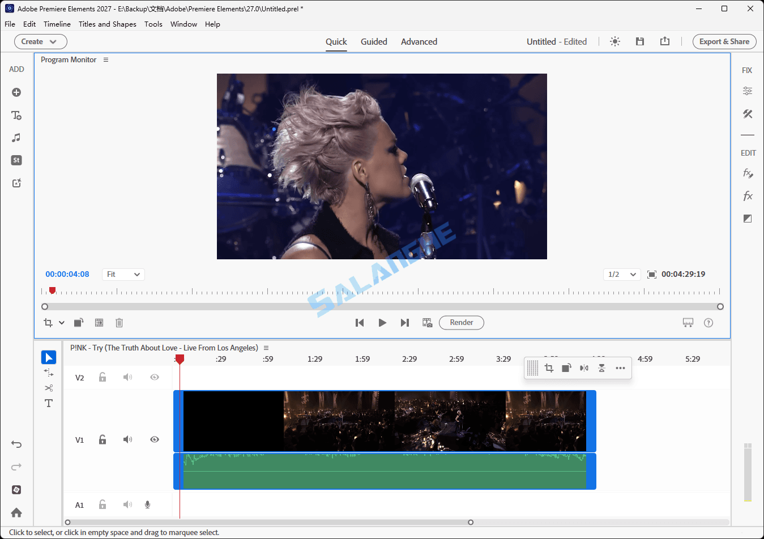The image size is (764, 539).
Task: Click the Undo arrow
Action: point(16,444)
